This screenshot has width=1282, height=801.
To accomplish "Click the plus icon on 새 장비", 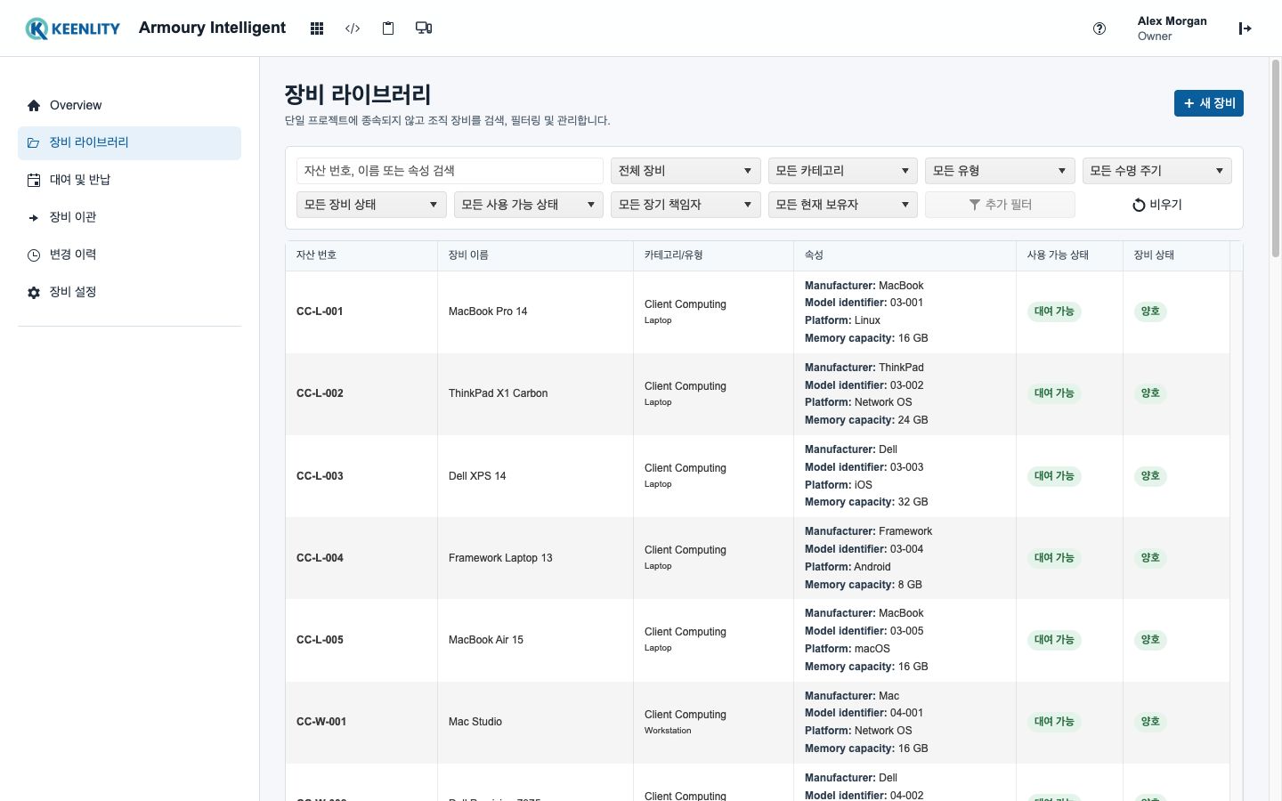I will 1189,103.
